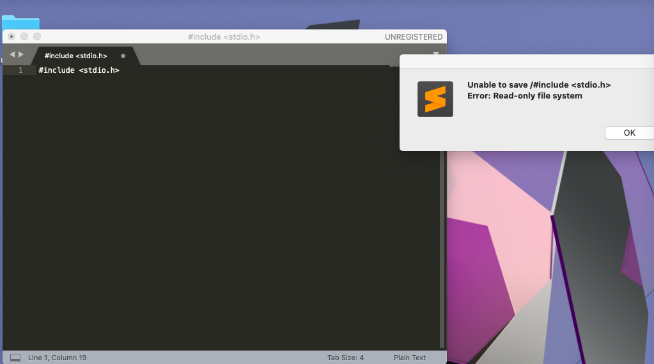654x364 pixels.
Task: Click the 'Unable to save' error message
Action: pyautogui.click(x=538, y=85)
